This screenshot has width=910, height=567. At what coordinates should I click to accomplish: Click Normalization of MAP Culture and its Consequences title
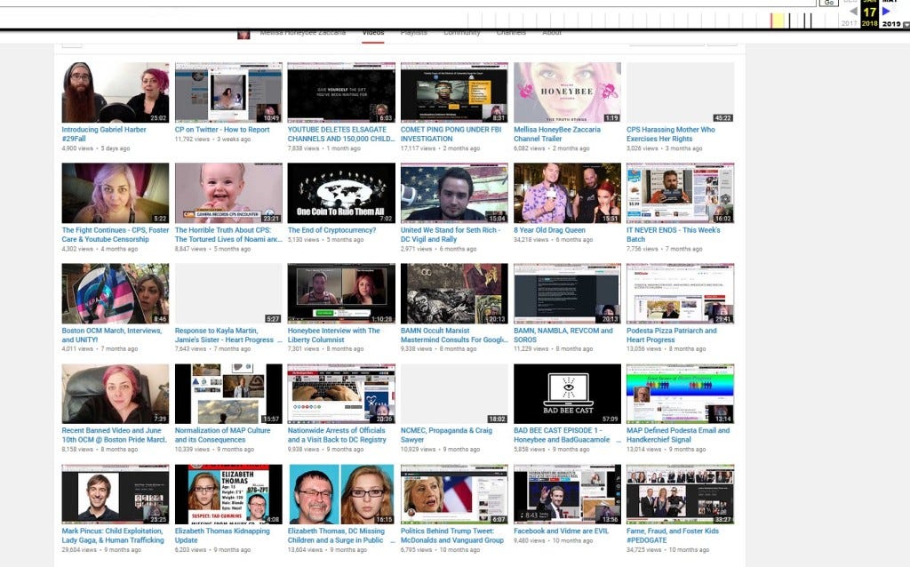pyautogui.click(x=223, y=435)
